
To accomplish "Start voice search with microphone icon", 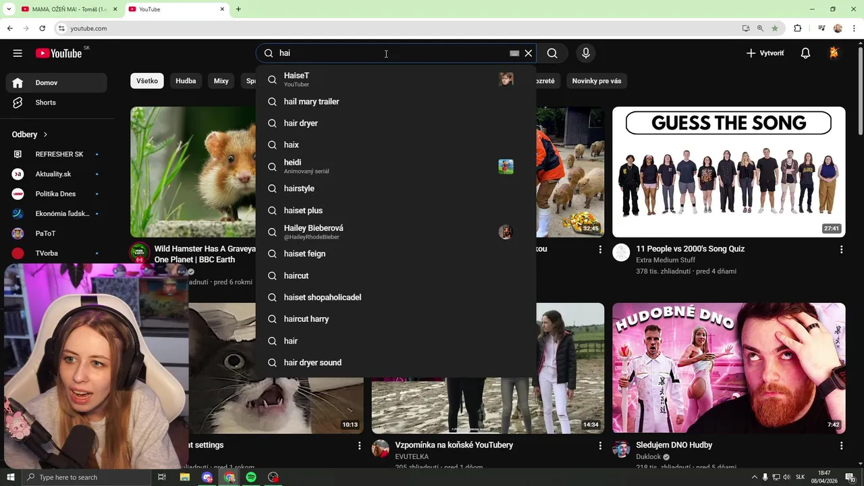I will pyautogui.click(x=586, y=53).
